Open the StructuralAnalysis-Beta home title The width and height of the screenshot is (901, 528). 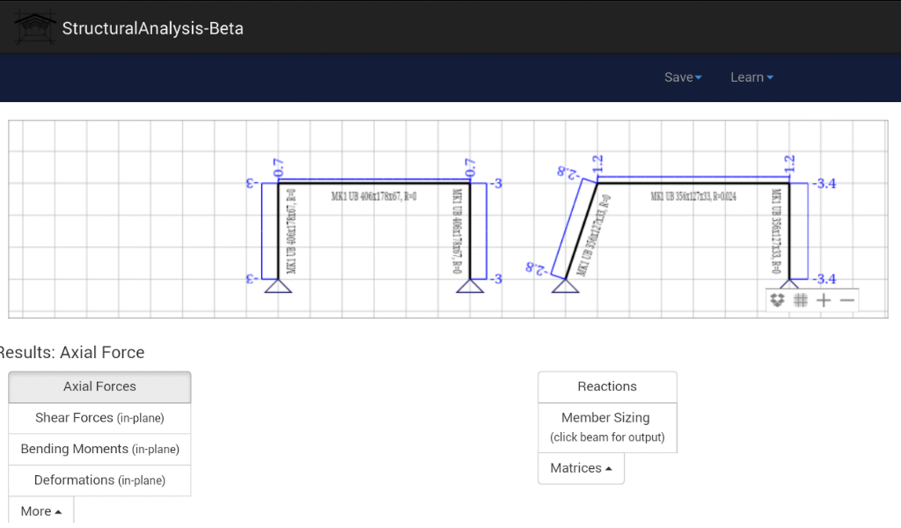click(x=153, y=28)
